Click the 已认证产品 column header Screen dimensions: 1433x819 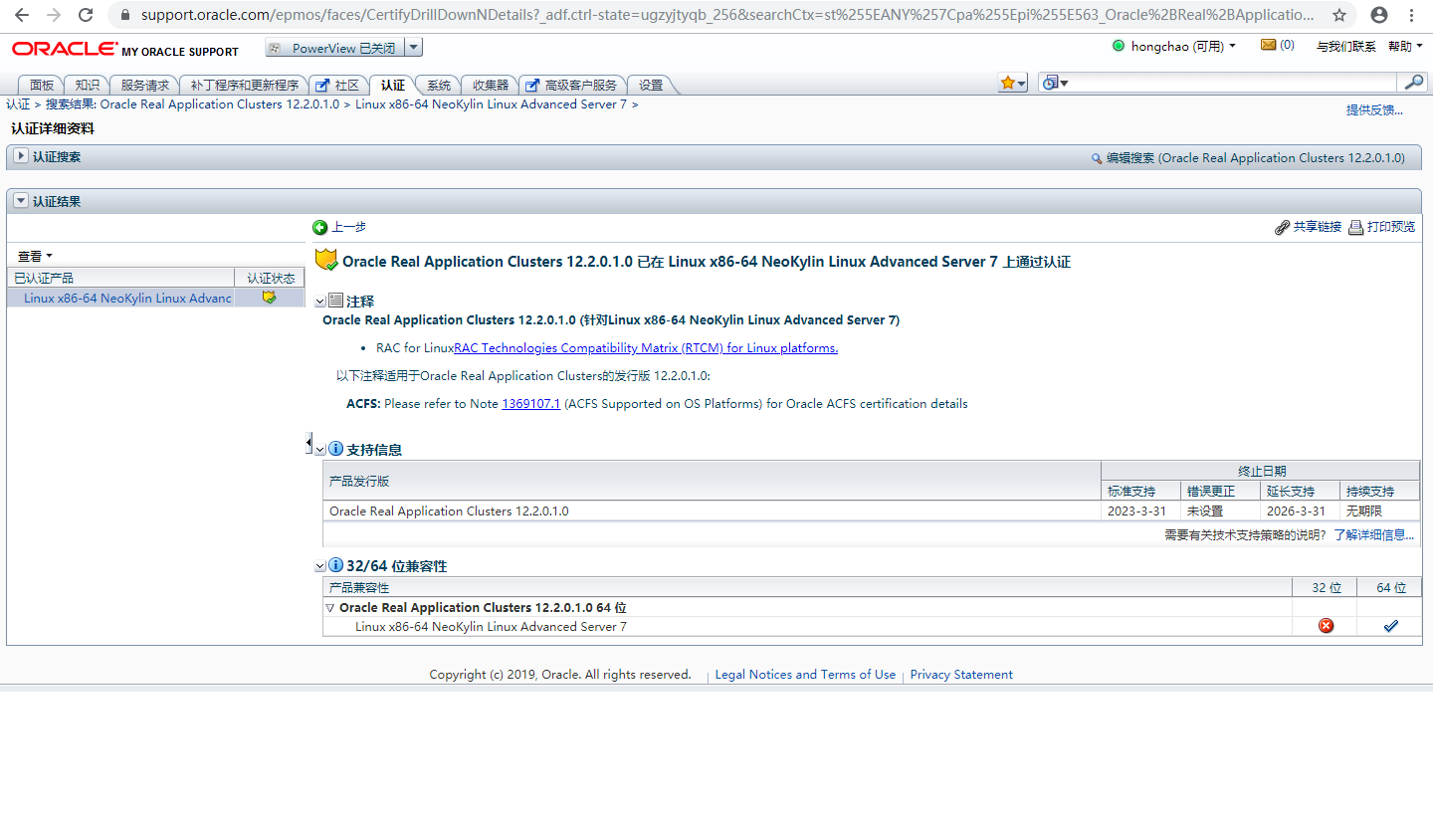(x=120, y=278)
